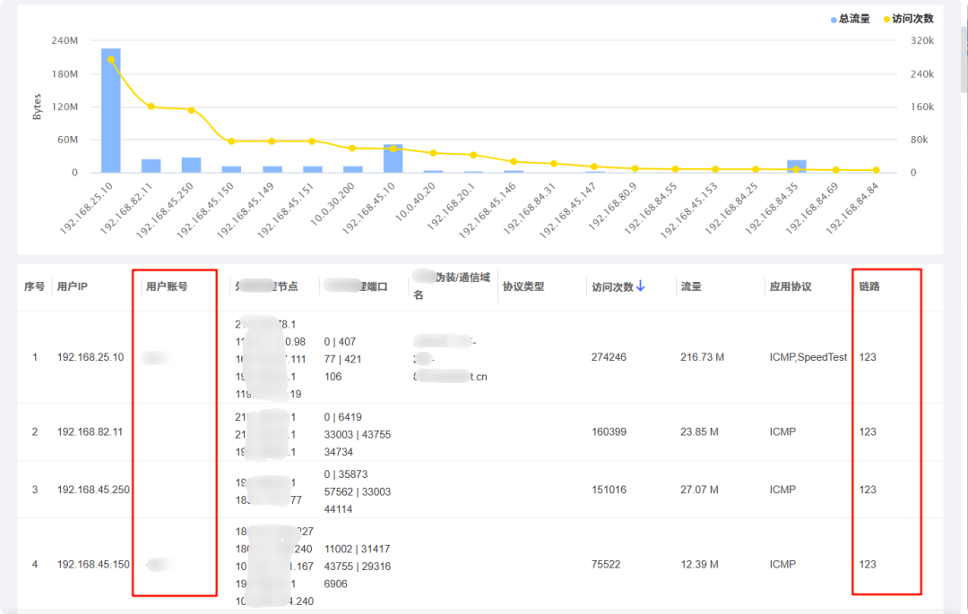The width and height of the screenshot is (968, 614).
Task: Select user IP 192.168.45.250 in the table
Action: click(x=93, y=490)
